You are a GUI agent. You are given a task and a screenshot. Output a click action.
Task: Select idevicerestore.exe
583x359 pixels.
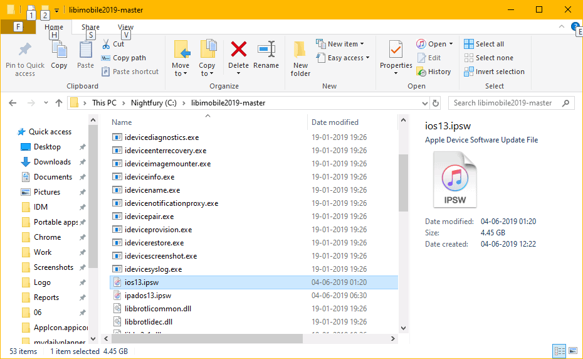click(x=154, y=243)
